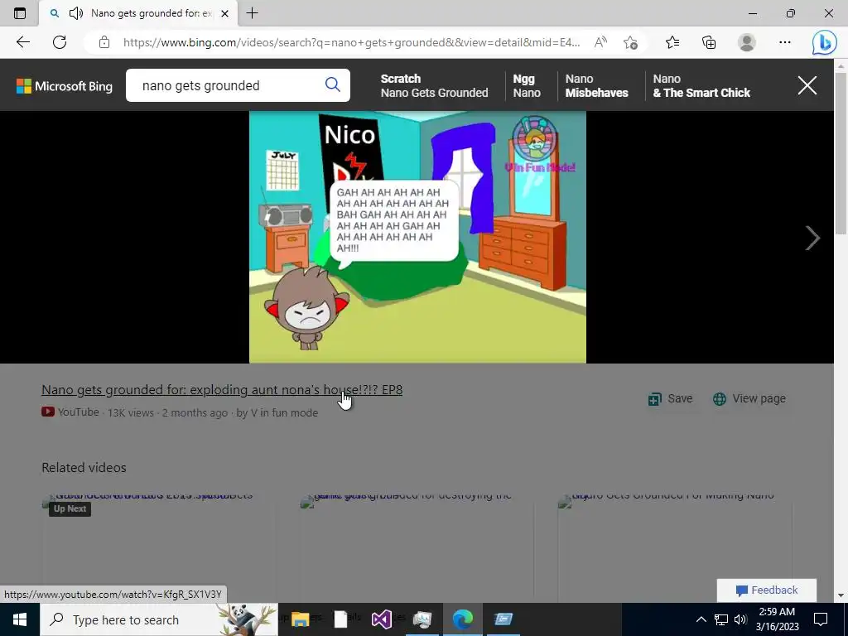Activate Read aloud icon
The height and width of the screenshot is (636, 848).
[600, 42]
